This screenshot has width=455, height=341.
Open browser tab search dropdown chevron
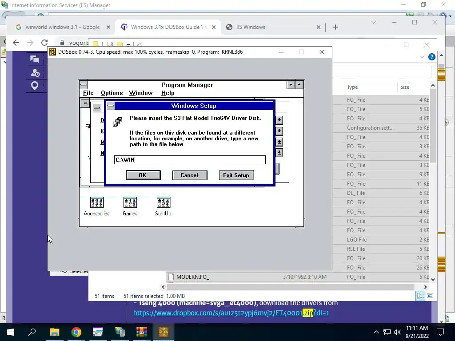374,22
